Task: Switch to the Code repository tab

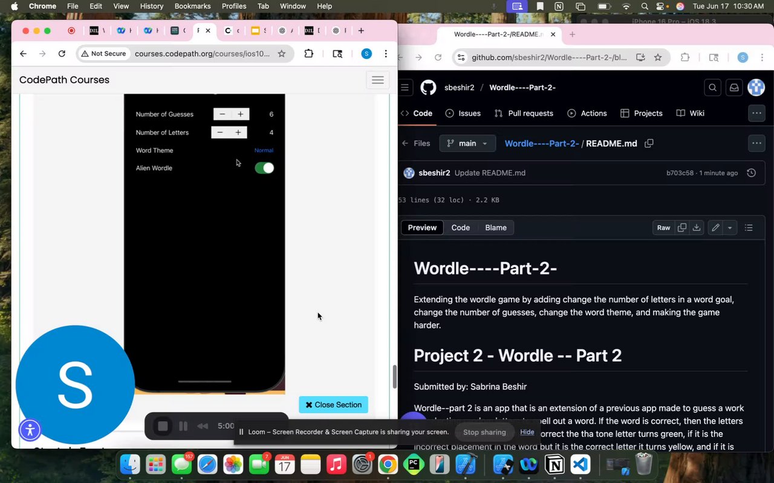Action: click(417, 113)
